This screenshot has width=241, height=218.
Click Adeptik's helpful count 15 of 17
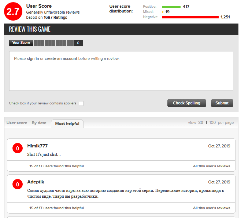pyautogui.click(x=56, y=208)
